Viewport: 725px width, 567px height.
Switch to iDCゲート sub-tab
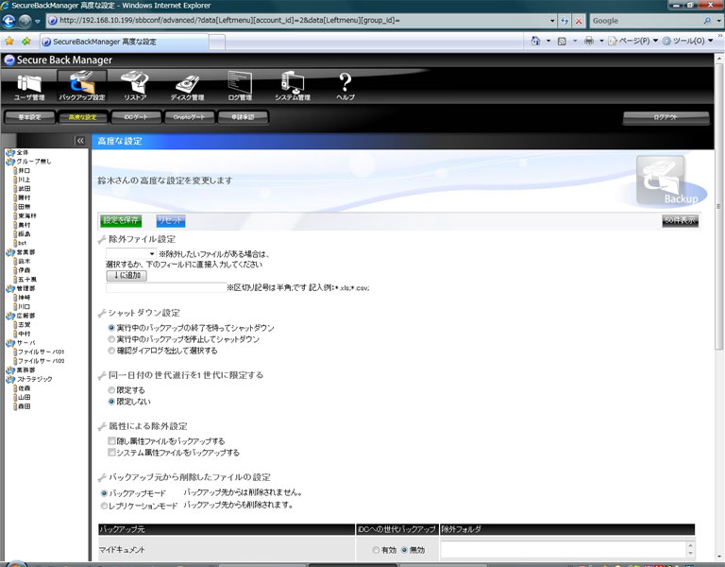tap(136, 117)
